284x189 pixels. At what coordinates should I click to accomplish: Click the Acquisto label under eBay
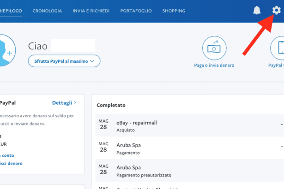pyautogui.click(x=126, y=130)
